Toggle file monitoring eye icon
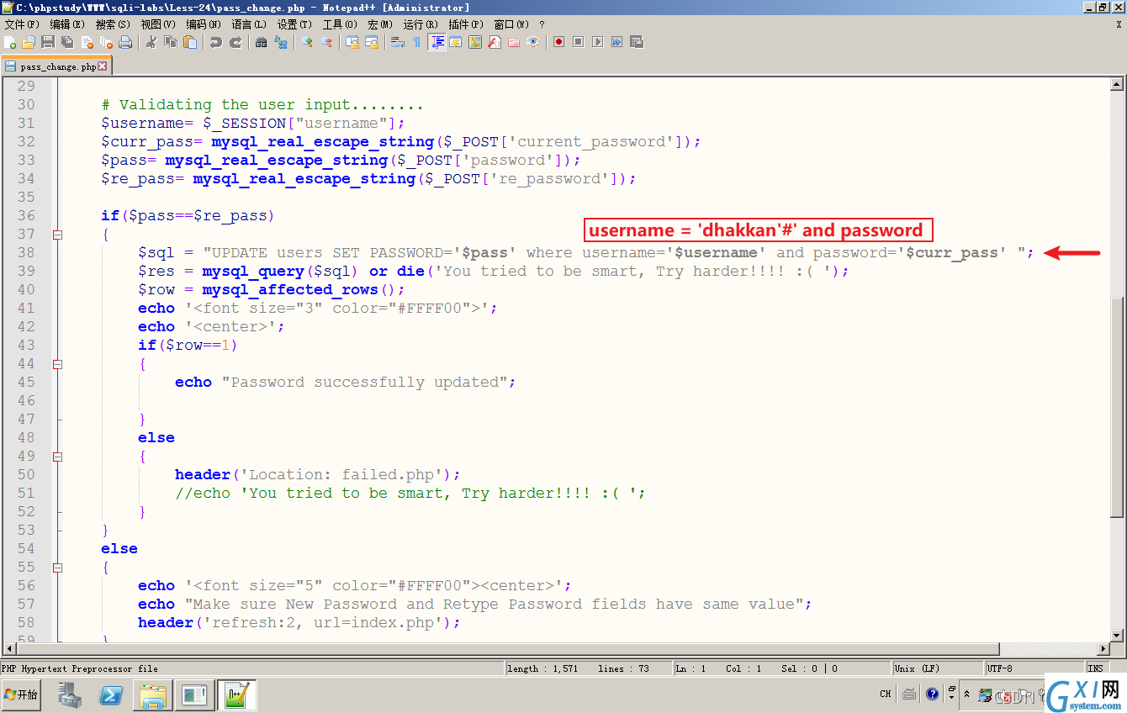Screen dimensions: 1127x713 (x=533, y=42)
